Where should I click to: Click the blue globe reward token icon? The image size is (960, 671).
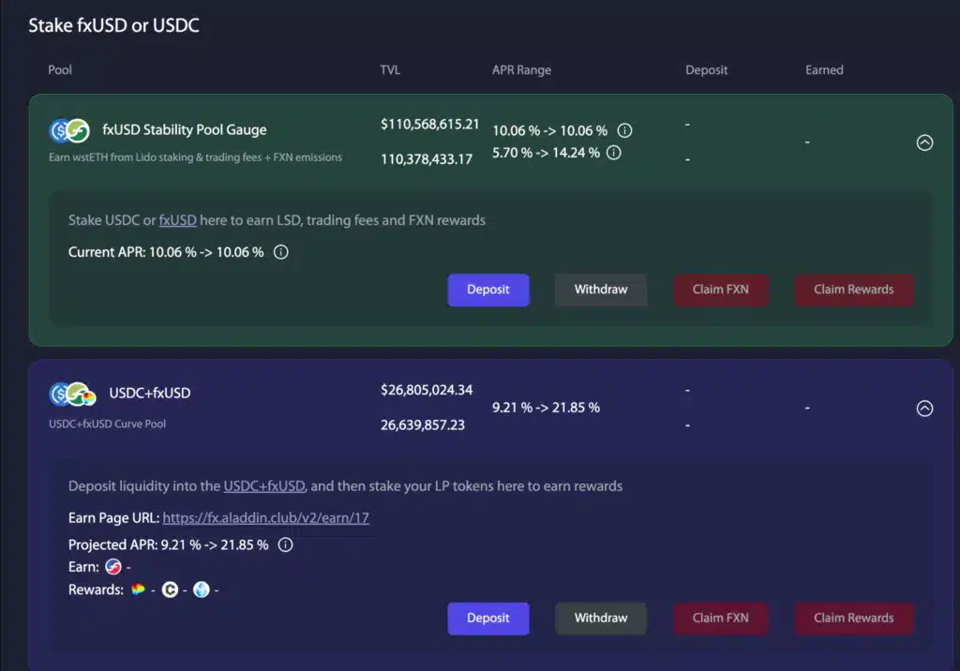coord(202,589)
